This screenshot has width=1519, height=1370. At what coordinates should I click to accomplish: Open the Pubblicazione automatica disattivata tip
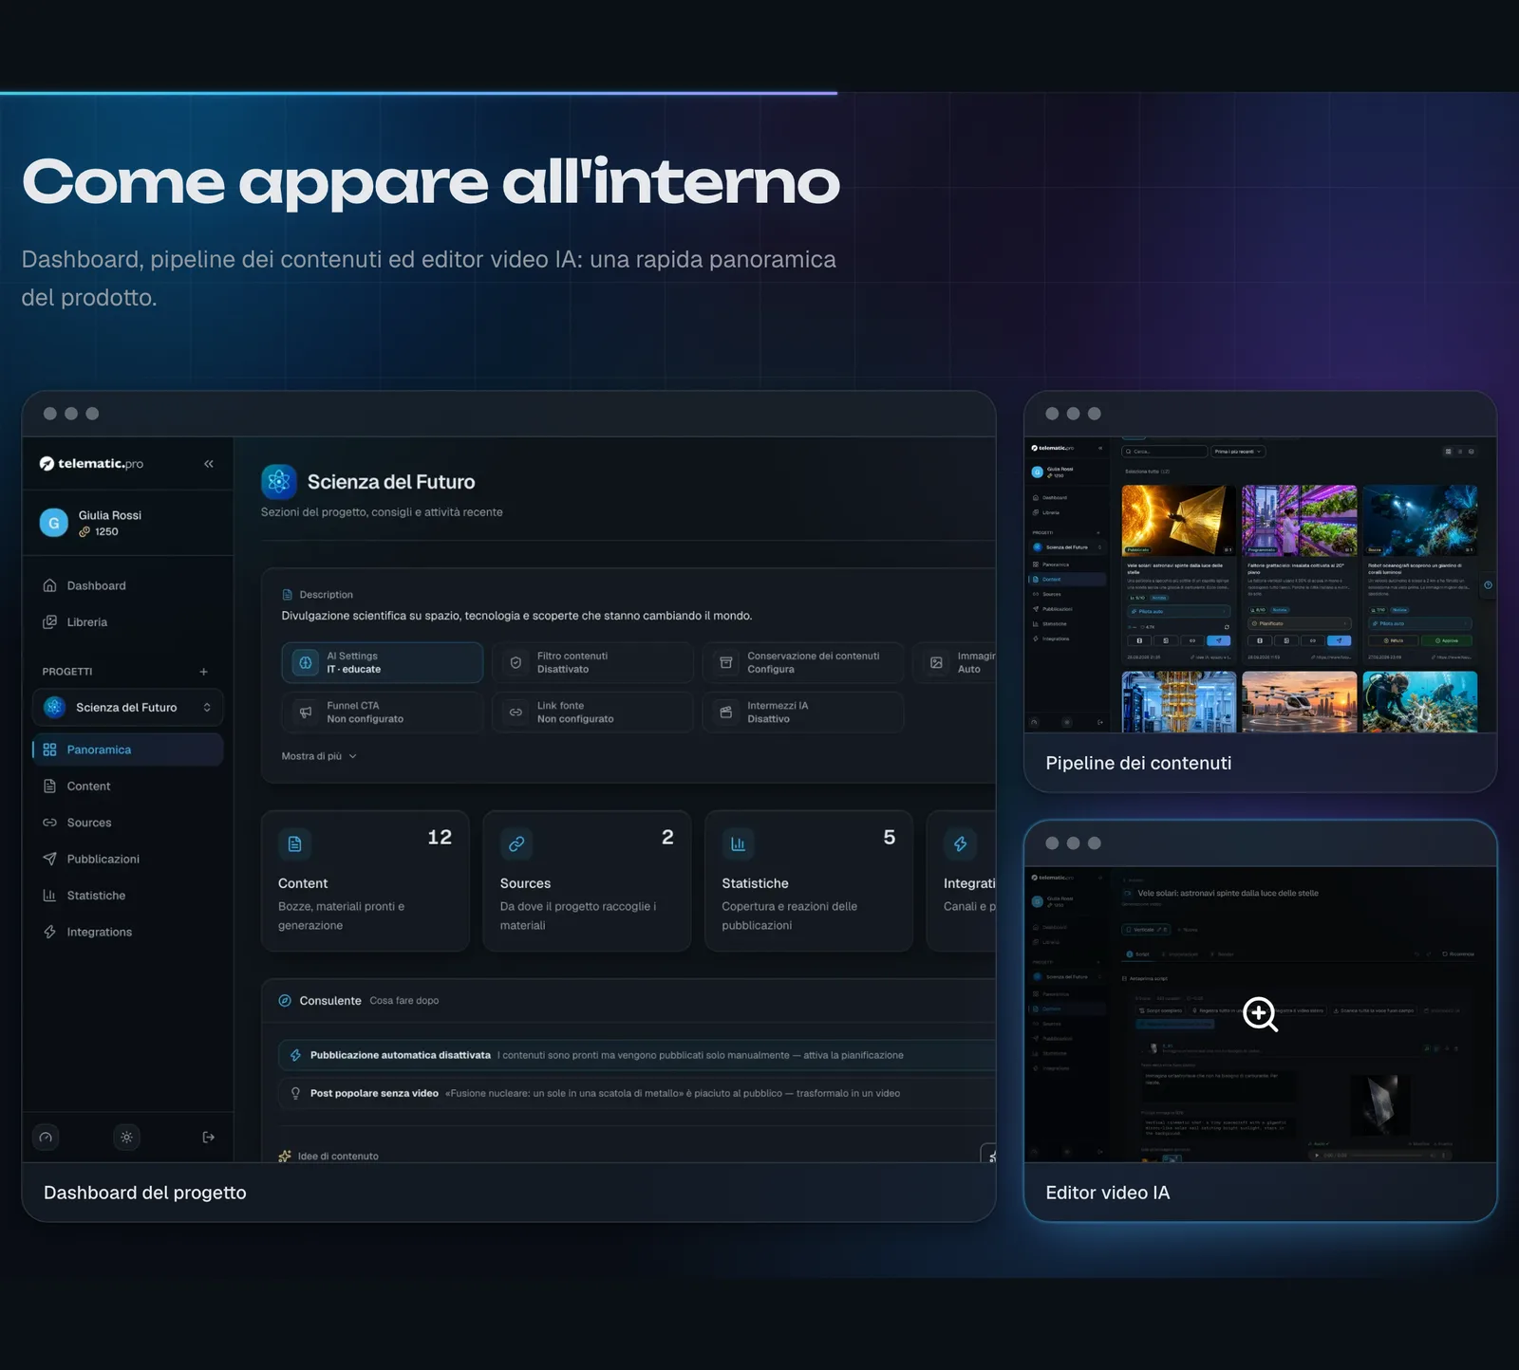636,1055
